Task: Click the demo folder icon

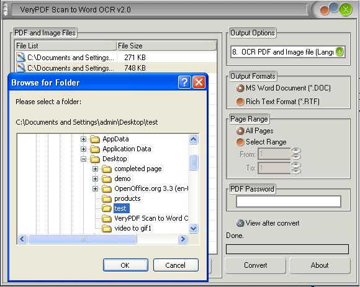Action: [107, 179]
